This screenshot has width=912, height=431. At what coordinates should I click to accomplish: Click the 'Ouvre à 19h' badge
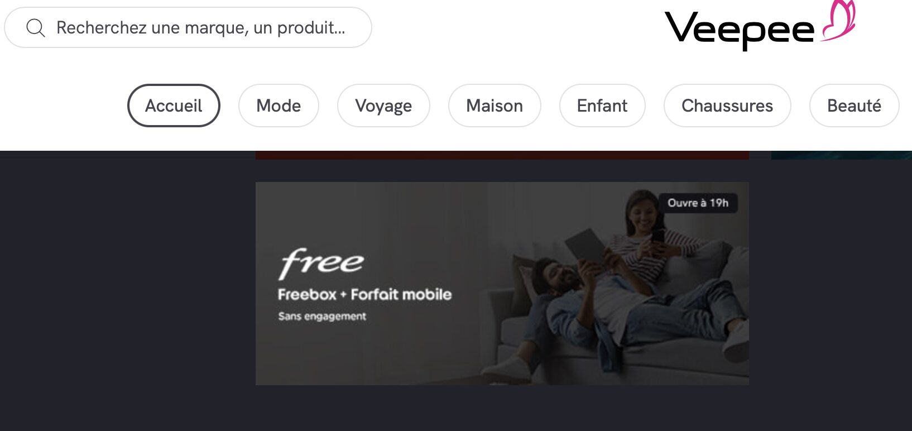(698, 203)
